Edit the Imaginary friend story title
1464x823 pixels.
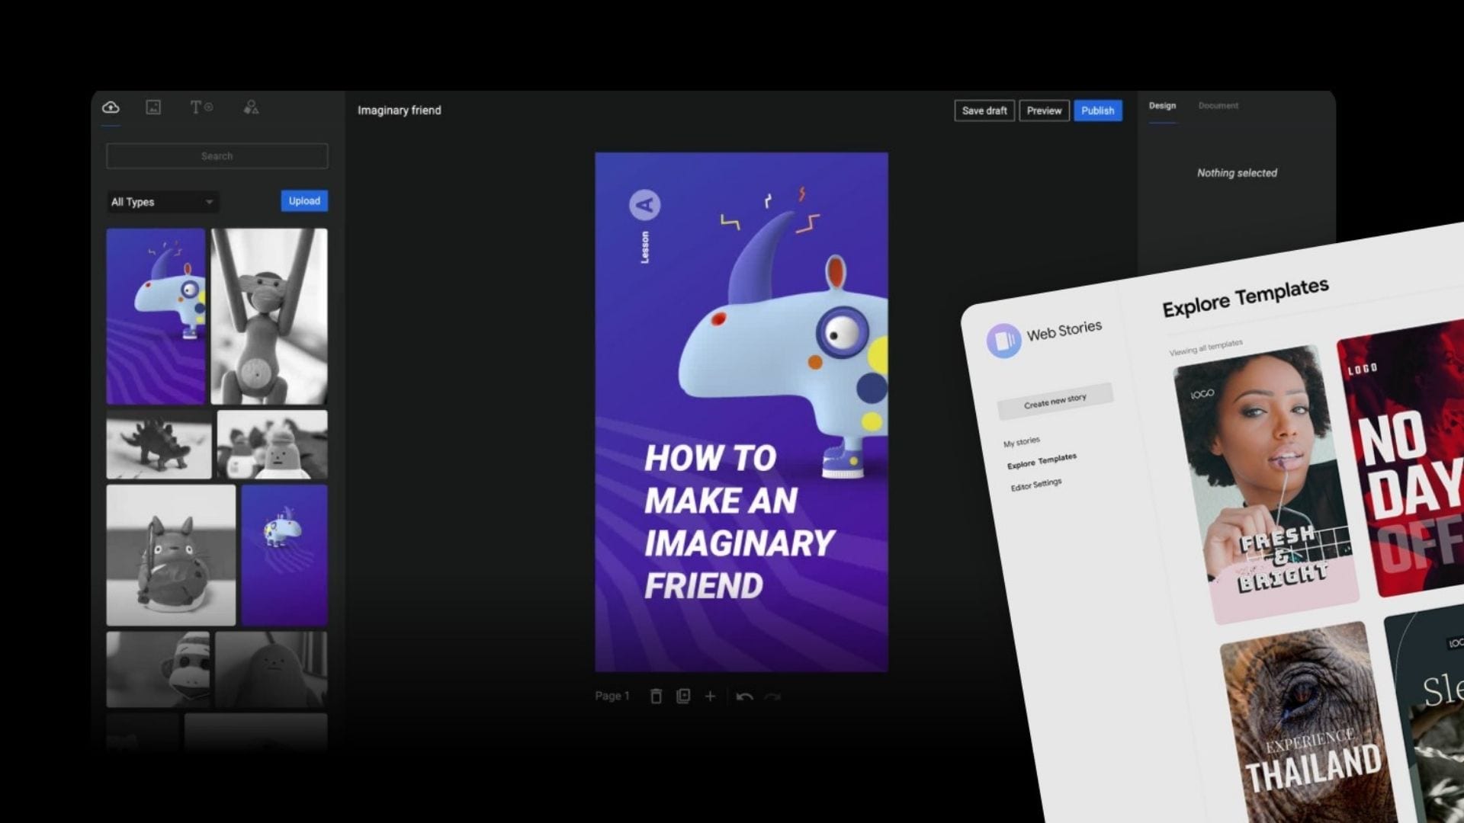(x=400, y=110)
